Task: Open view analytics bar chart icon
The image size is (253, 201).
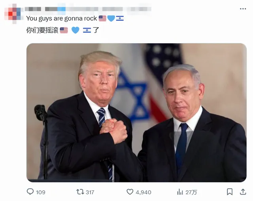Action: [180, 192]
